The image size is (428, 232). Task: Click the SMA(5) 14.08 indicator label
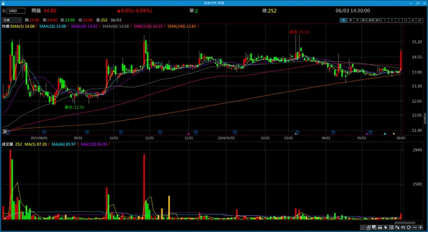(24, 26)
